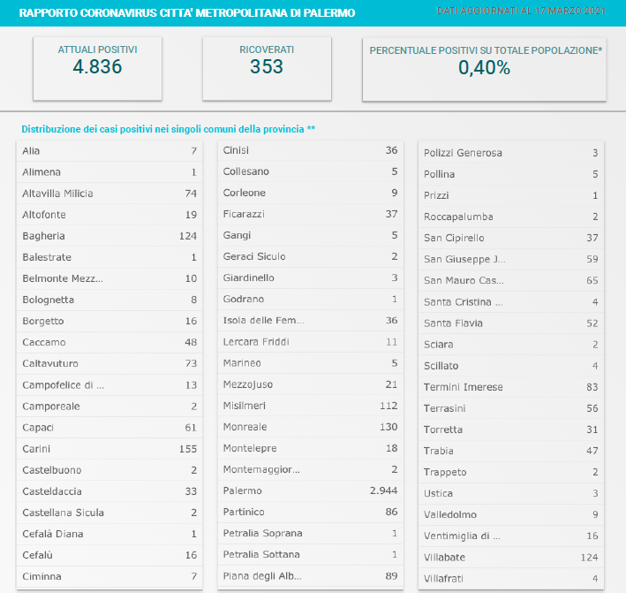The height and width of the screenshot is (593, 626).
Task: Select the Villabate row
Action: (x=511, y=558)
